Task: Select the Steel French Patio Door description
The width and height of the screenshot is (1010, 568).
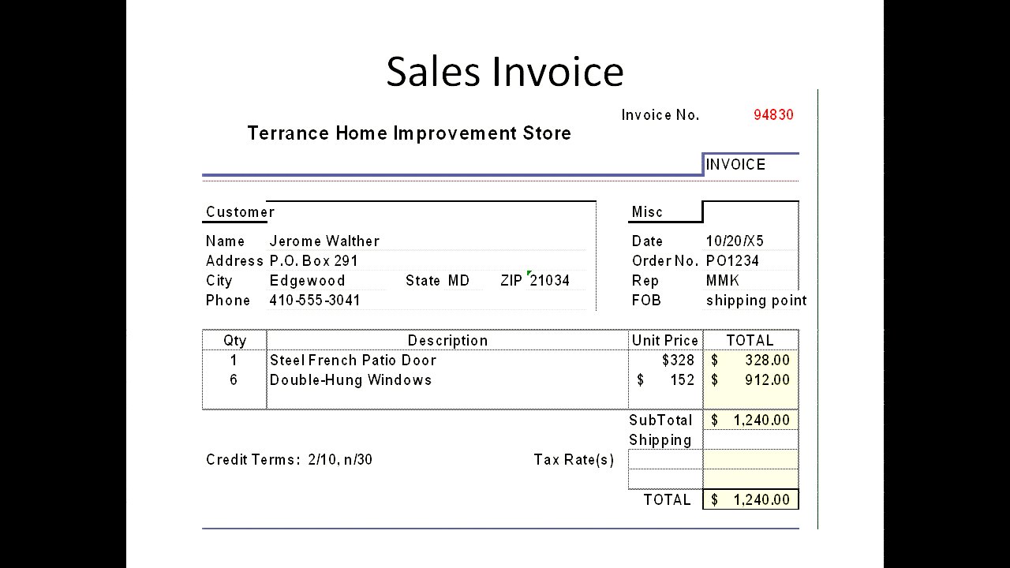Action: click(x=353, y=361)
